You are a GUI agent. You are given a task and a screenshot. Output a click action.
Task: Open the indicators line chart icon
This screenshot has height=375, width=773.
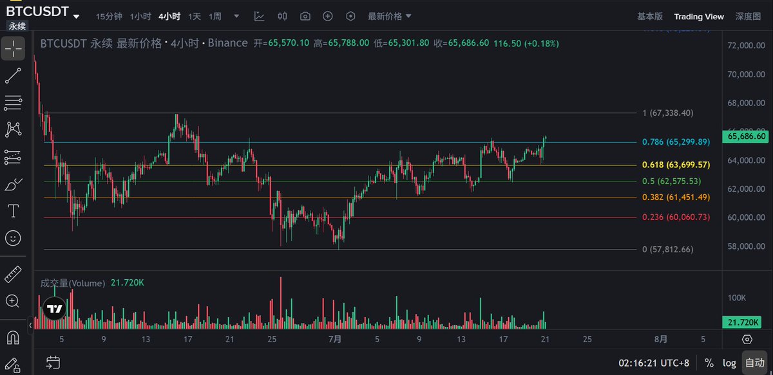(259, 16)
